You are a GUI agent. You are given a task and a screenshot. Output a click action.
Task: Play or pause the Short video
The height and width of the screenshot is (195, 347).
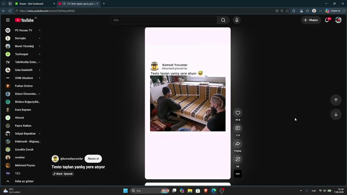pos(188,103)
